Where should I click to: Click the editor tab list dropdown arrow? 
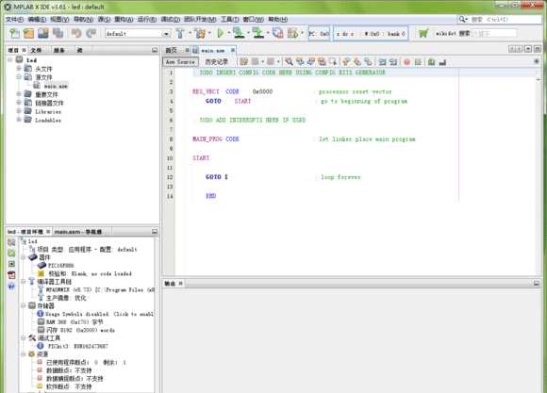point(528,49)
